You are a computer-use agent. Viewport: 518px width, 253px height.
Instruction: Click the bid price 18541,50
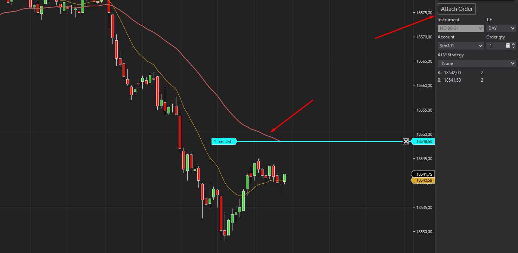[x=452, y=80]
